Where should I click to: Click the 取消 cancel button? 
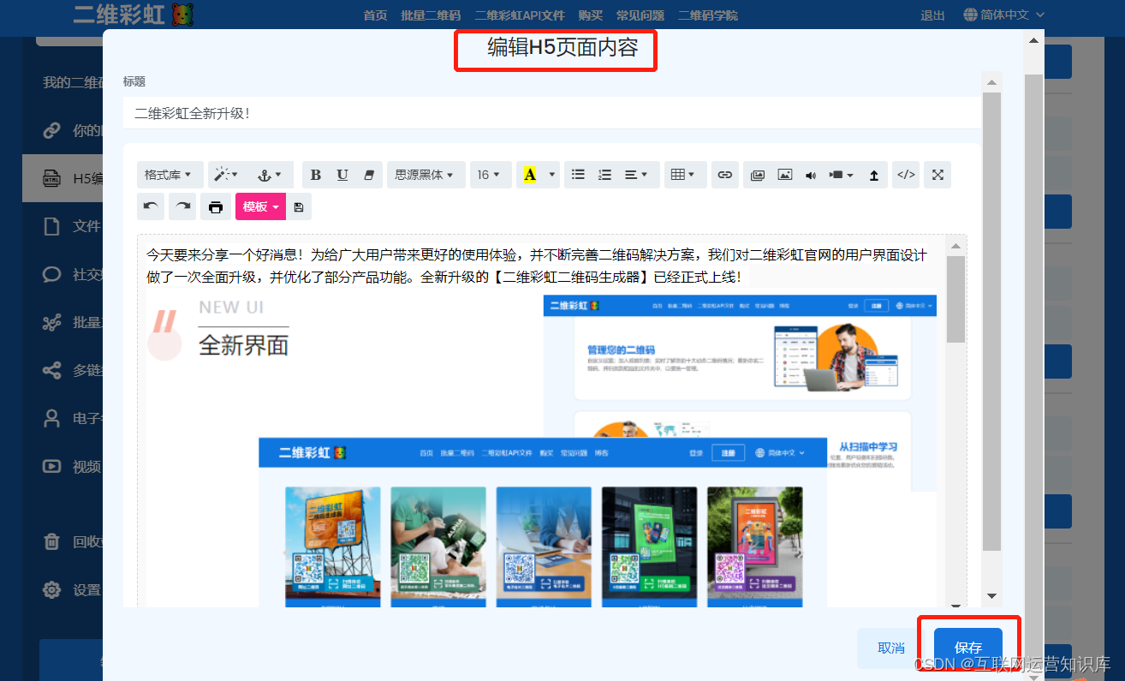pos(891,648)
